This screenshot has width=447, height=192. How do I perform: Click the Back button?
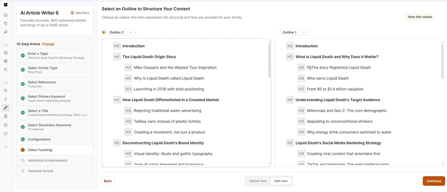[108, 181]
